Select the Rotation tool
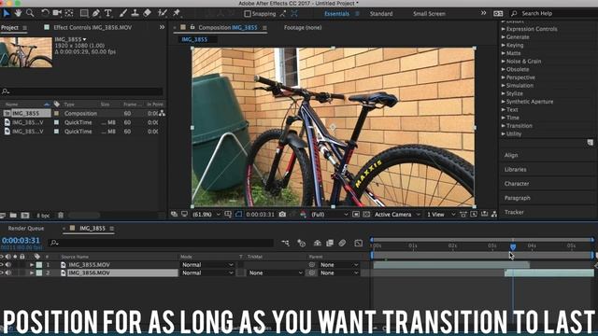The image size is (598, 336). click(x=45, y=13)
